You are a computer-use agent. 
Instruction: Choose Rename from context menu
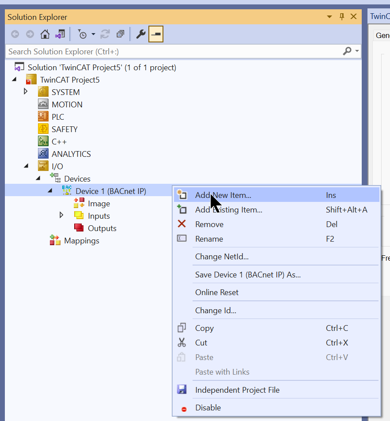pos(277,239)
